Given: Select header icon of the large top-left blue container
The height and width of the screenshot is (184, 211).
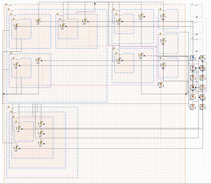Looking at the screenshot, I should [9, 10].
